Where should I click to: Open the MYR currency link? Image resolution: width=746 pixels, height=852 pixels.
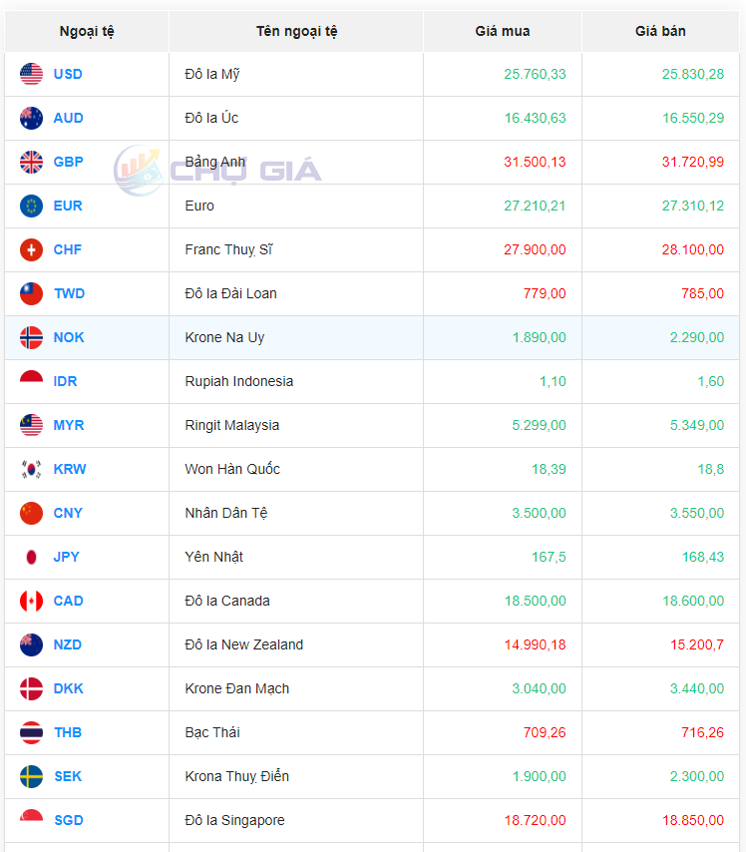tap(69, 425)
